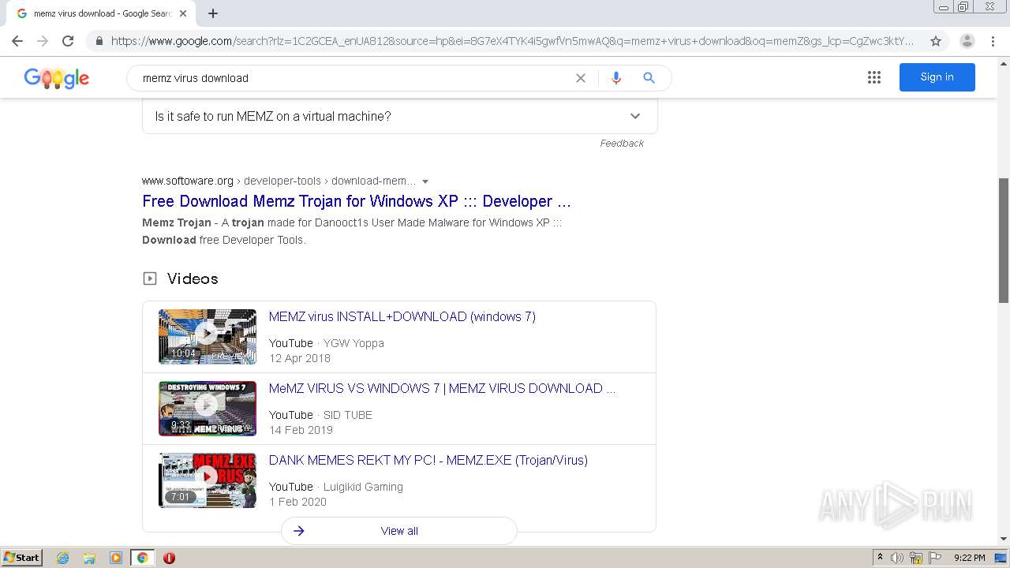Screen dimensions: 1010x568
Task: Open Google apps grid
Action: 874,77
